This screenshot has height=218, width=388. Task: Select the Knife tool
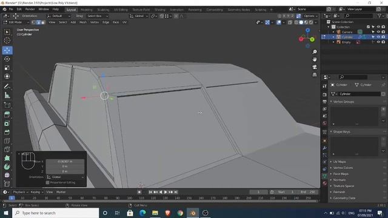pyautogui.click(x=7, y=150)
